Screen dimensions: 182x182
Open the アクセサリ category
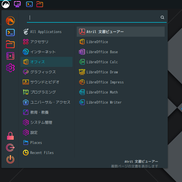pos(46,42)
